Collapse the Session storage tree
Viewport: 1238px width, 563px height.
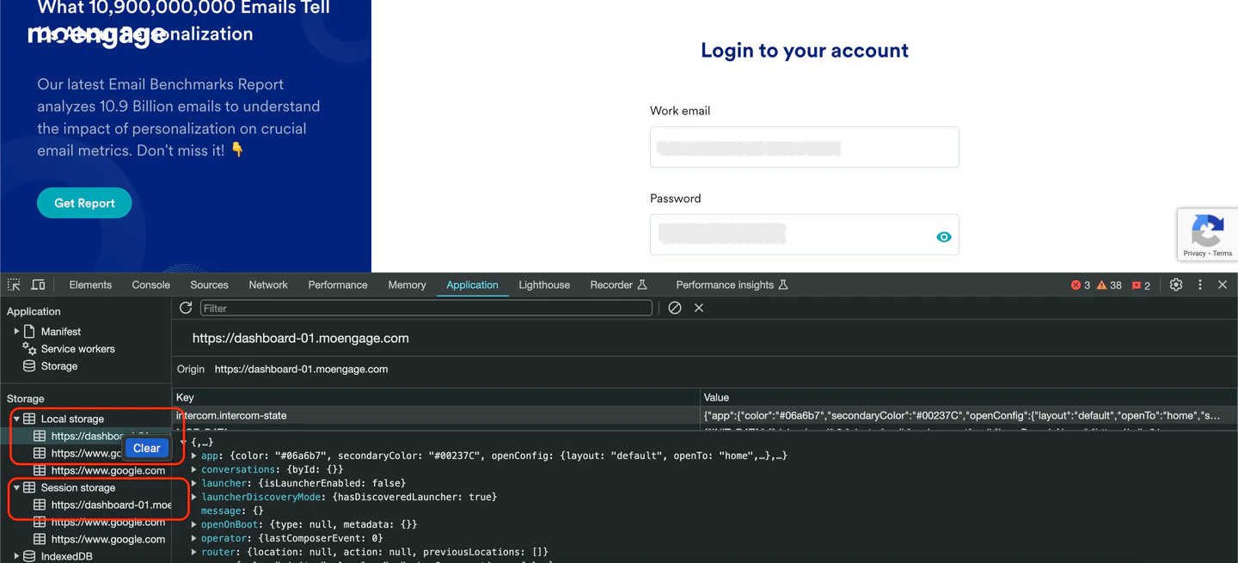[x=16, y=487]
